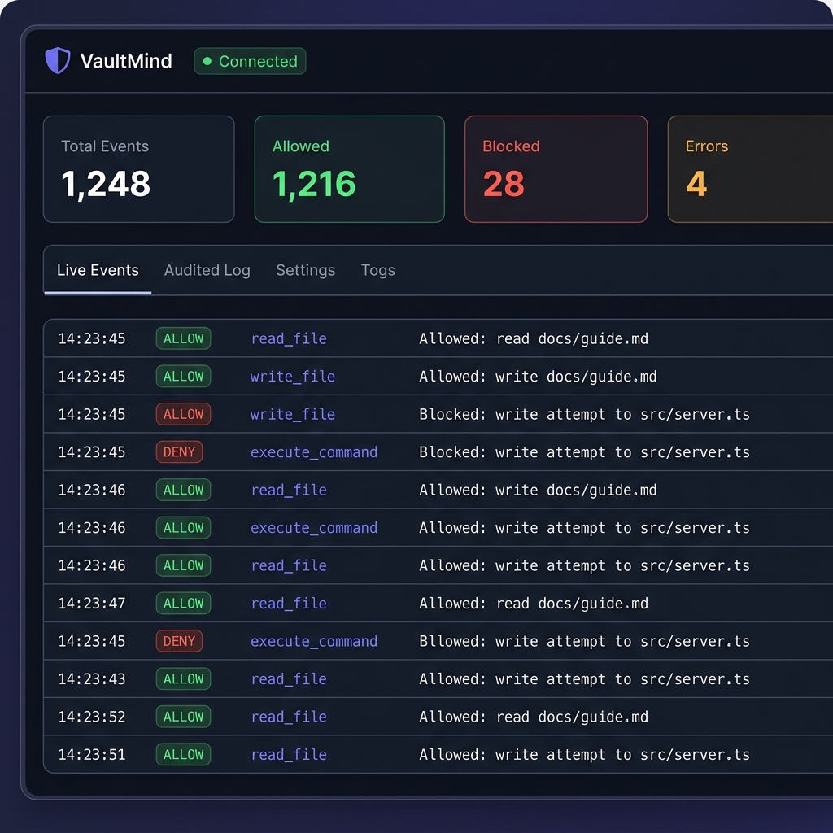Select 'Allowed: read docs/guide.md' in the 14:23:52 row
The image size is (833, 833).
click(534, 717)
